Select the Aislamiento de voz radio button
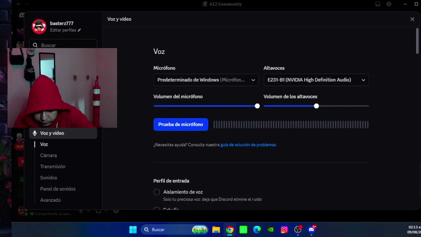421x237 pixels. point(157,192)
